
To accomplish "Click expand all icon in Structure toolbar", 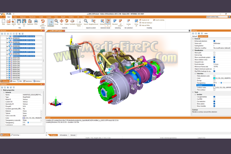I will [2, 34].
